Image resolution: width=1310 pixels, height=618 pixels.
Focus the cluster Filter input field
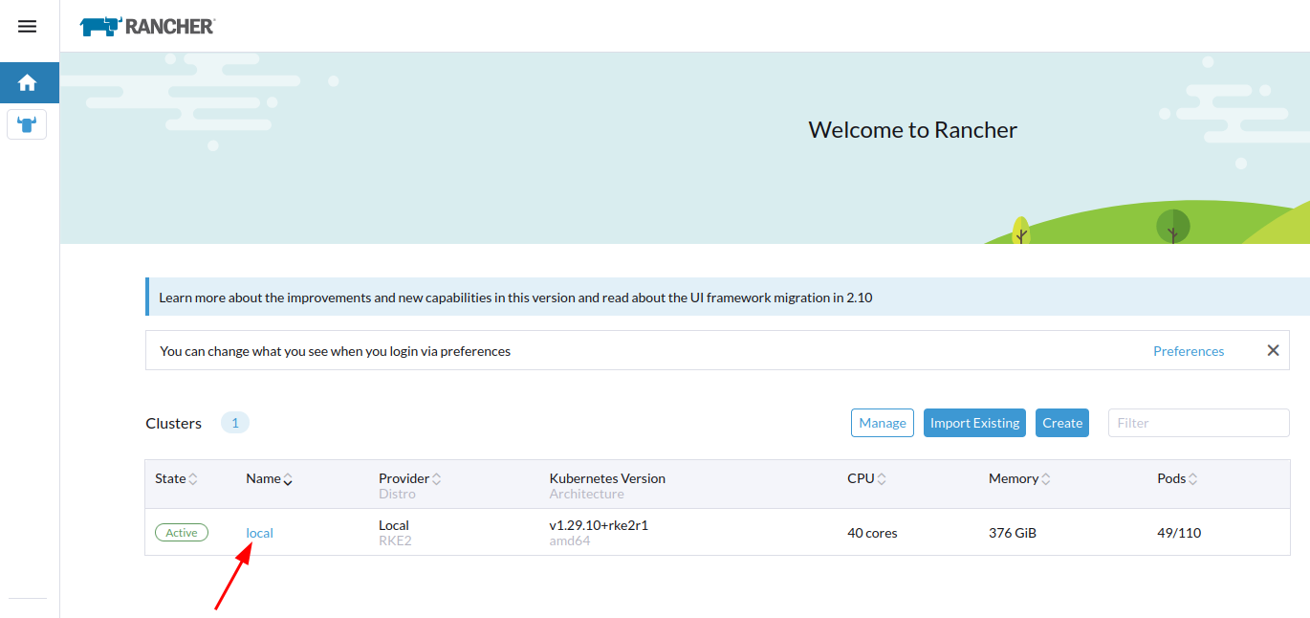click(1198, 423)
